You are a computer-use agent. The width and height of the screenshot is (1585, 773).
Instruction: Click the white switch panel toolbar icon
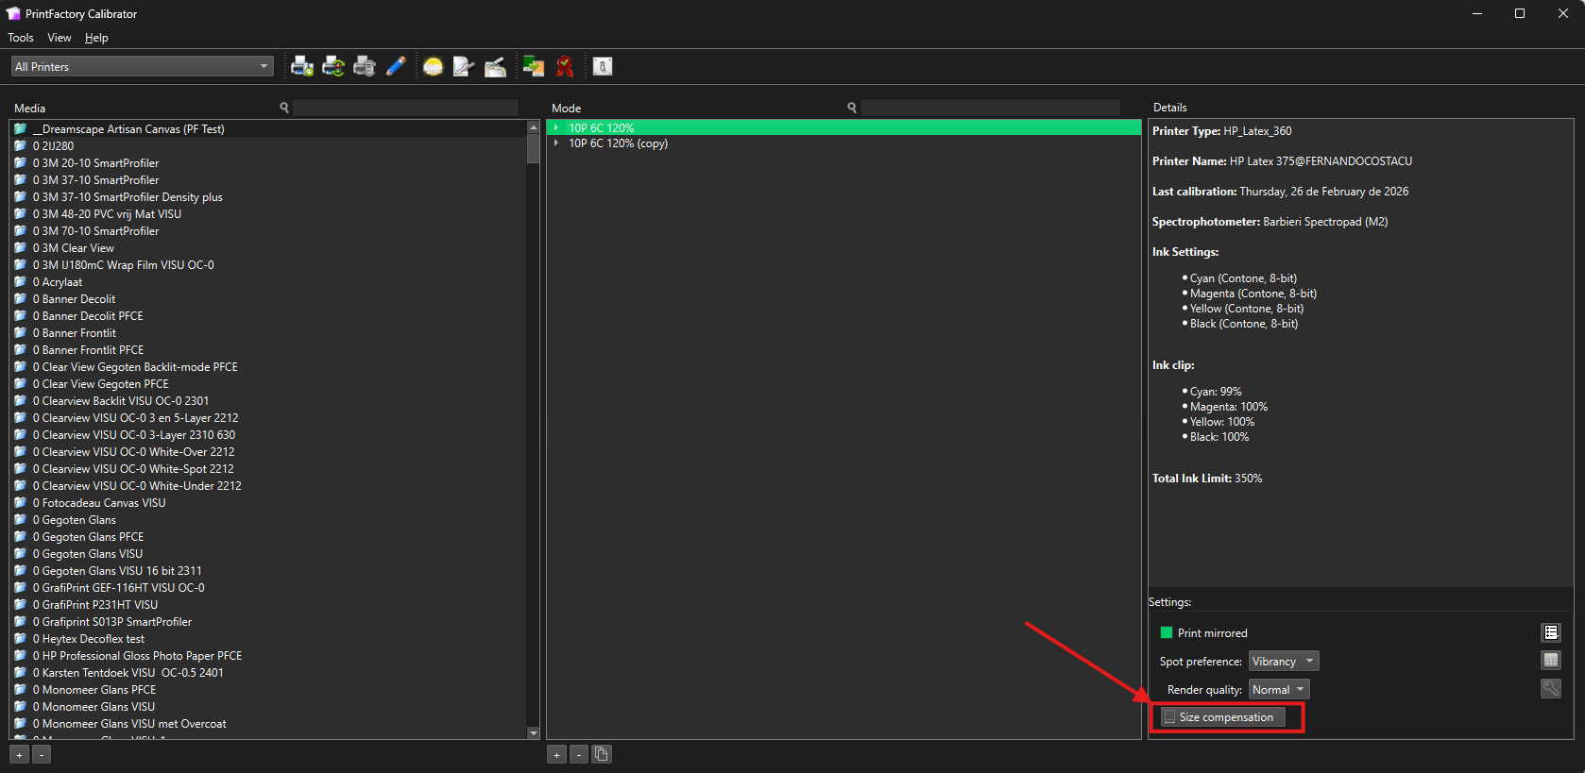coord(603,66)
